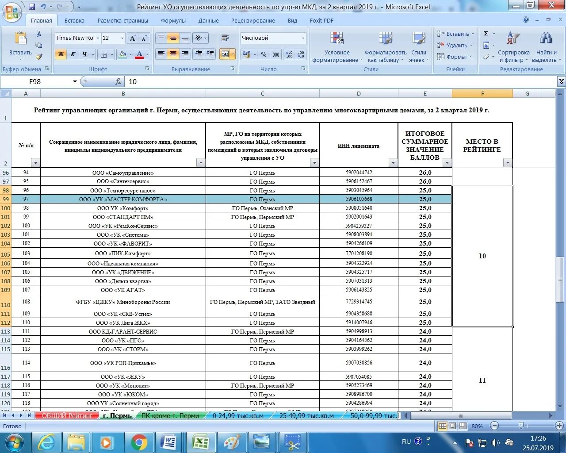Switch to the Формулы ribbon tab
Image resolution: width=566 pixels, height=453 pixels.
pyautogui.click(x=173, y=20)
